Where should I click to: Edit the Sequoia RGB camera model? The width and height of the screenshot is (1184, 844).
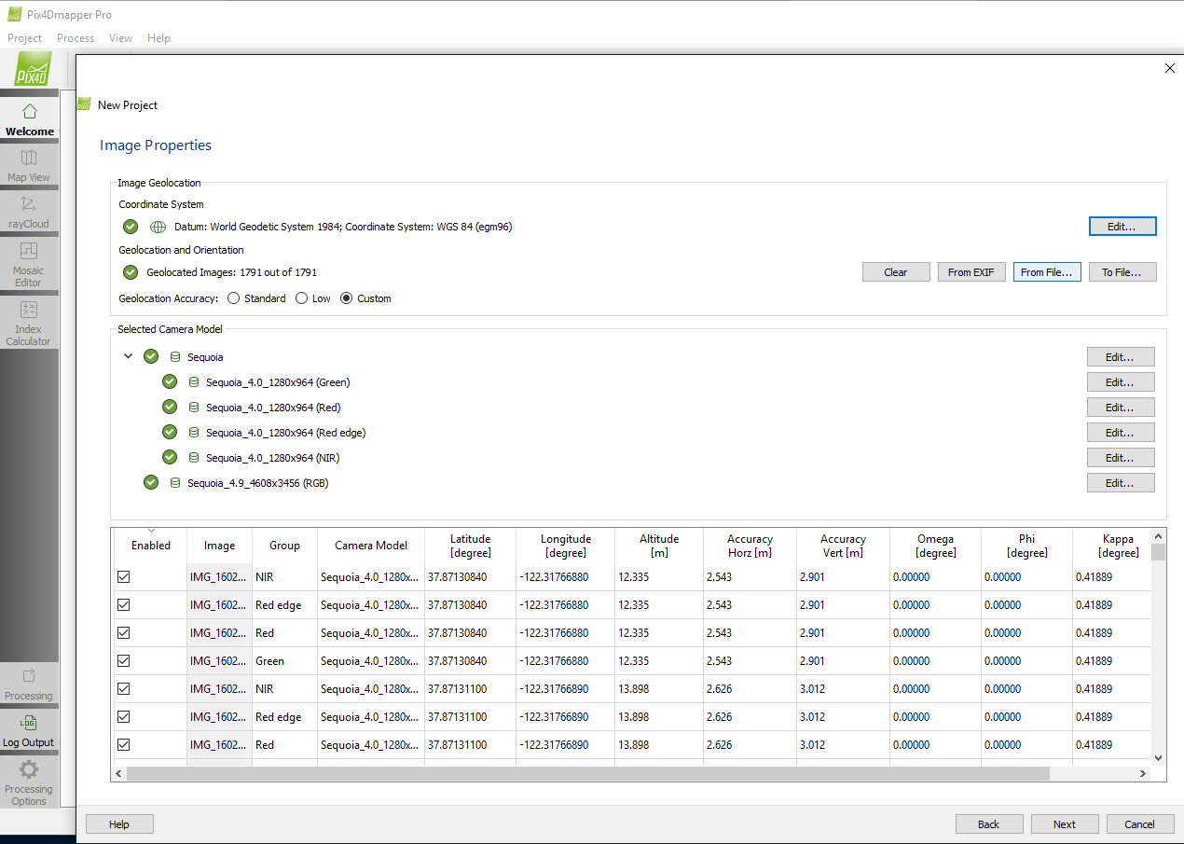pos(1121,483)
